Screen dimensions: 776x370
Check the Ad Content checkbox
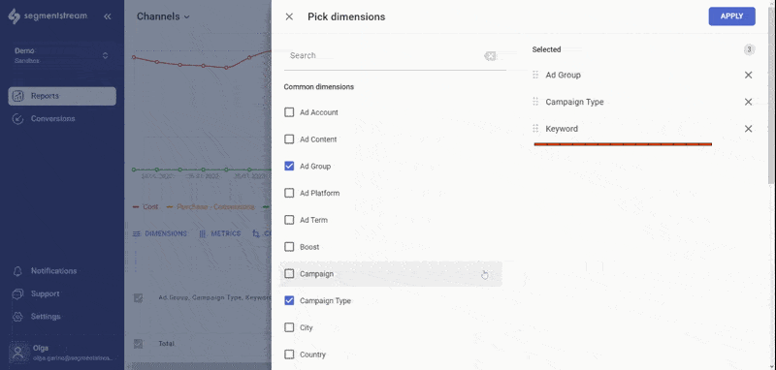(x=289, y=139)
